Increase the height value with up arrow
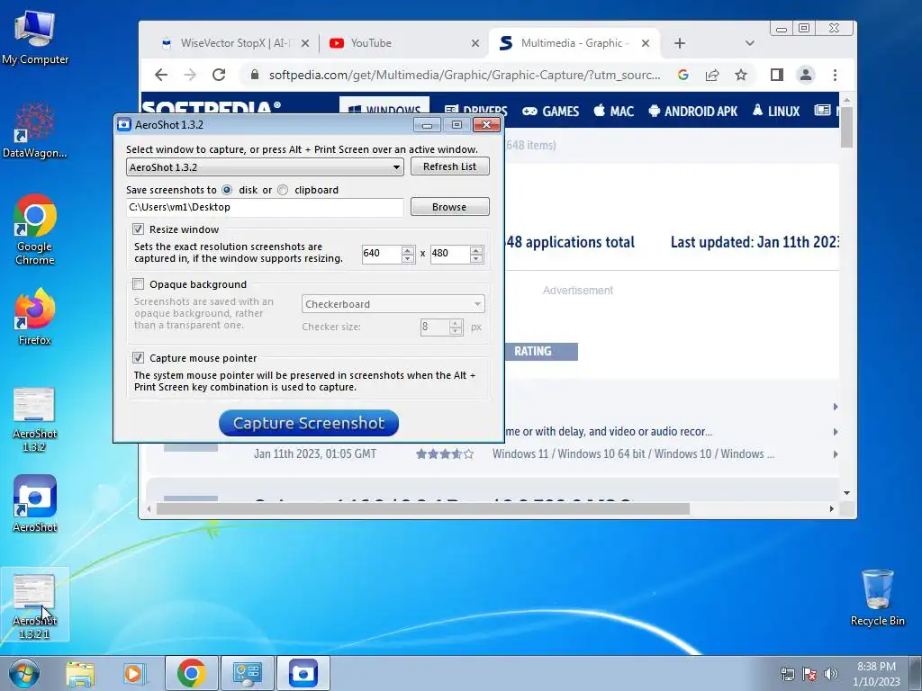The width and height of the screenshot is (922, 691). [x=476, y=250]
